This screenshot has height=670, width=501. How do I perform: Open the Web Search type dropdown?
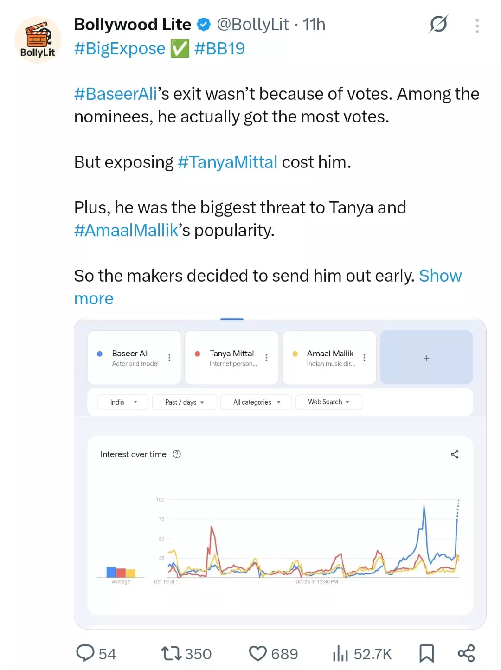pyautogui.click(x=328, y=402)
